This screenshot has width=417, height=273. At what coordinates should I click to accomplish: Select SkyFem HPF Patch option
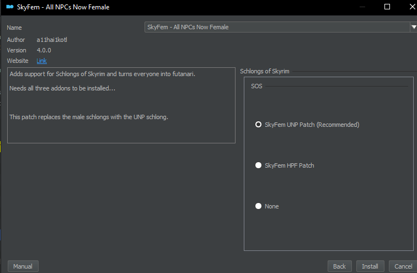tap(285, 165)
